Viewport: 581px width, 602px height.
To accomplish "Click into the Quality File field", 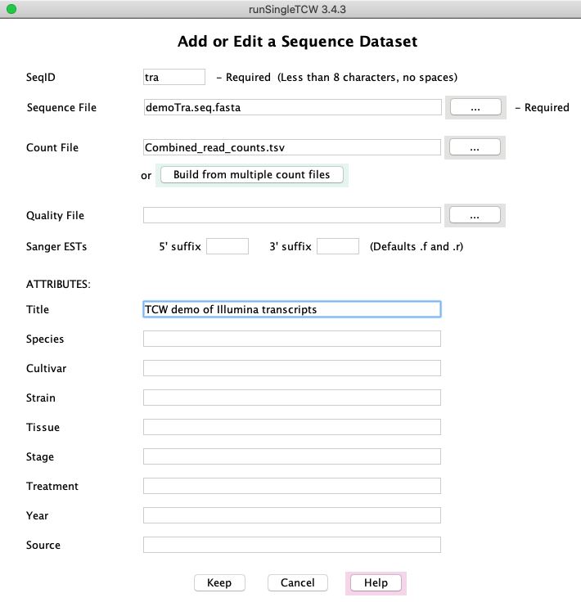I will point(292,215).
